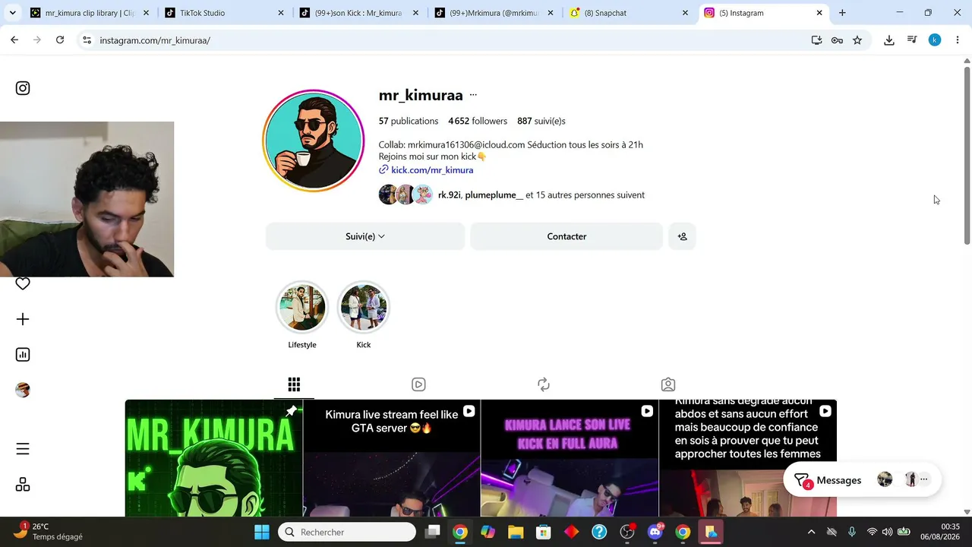The width and height of the screenshot is (972, 547).
Task: Close the Snapchat tab
Action: 685,13
